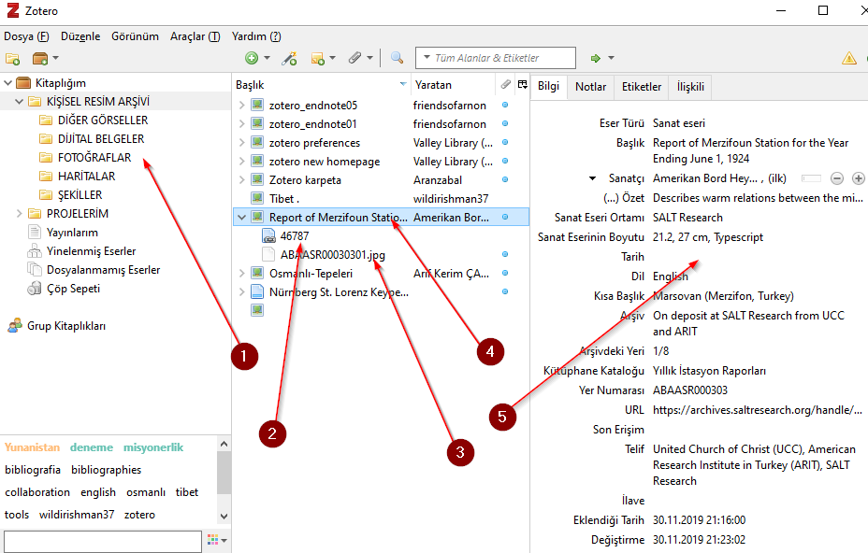This screenshot has height=553, width=868.
Task: Remove the creator with the minus button
Action: (x=837, y=178)
